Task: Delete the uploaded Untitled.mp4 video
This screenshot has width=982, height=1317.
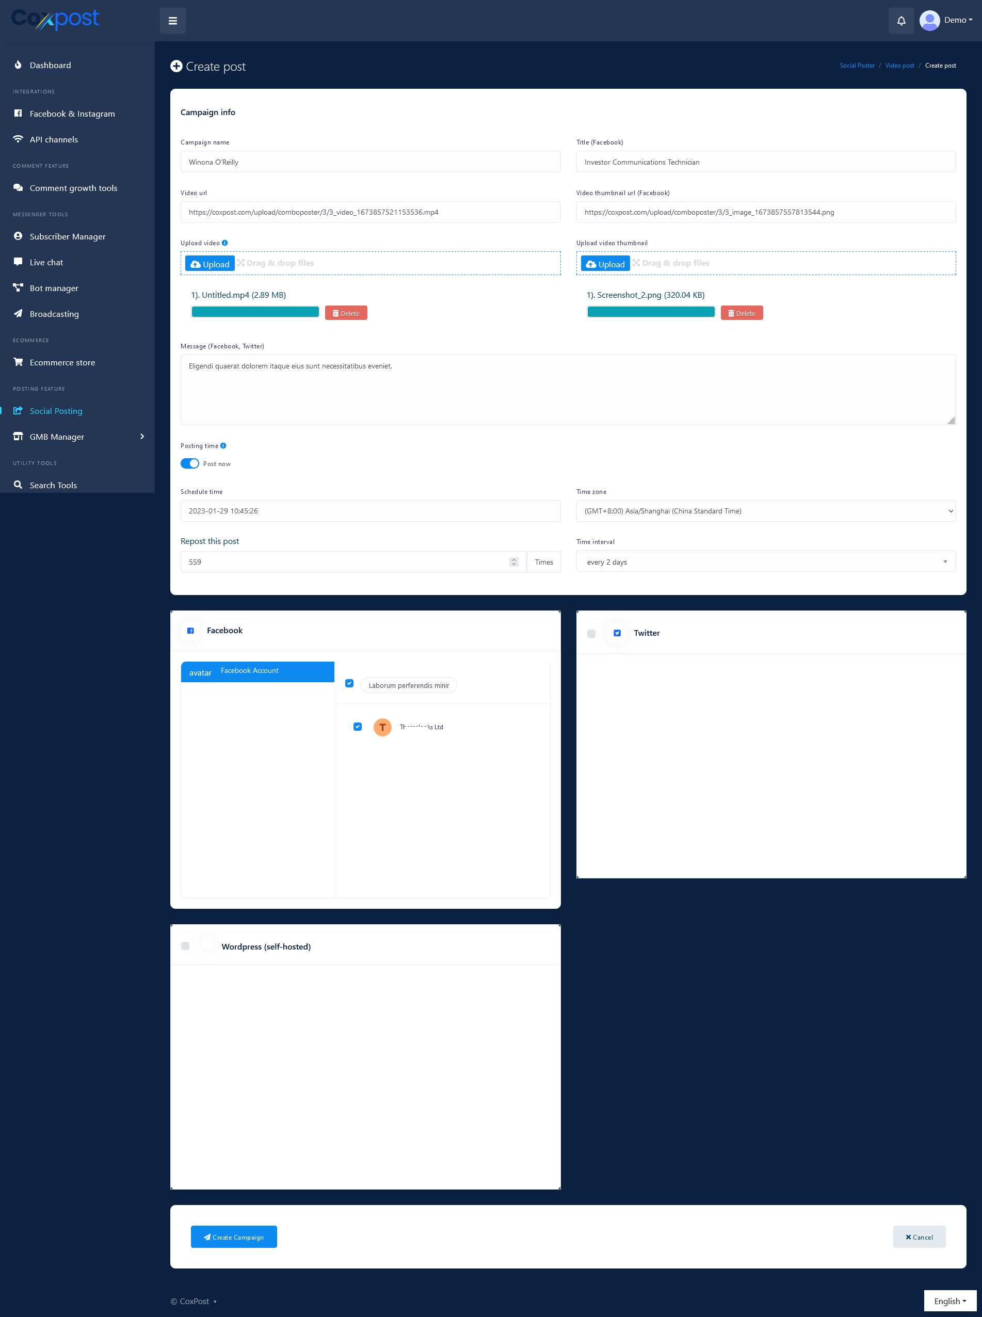Action: 346,313
